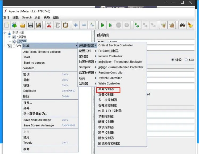The image size is (199, 154).
Task: Click the Copy icon in toolbar
Action: tap(57, 25)
